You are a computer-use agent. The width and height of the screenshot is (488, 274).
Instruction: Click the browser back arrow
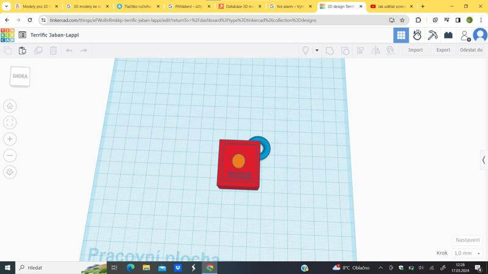7,20
